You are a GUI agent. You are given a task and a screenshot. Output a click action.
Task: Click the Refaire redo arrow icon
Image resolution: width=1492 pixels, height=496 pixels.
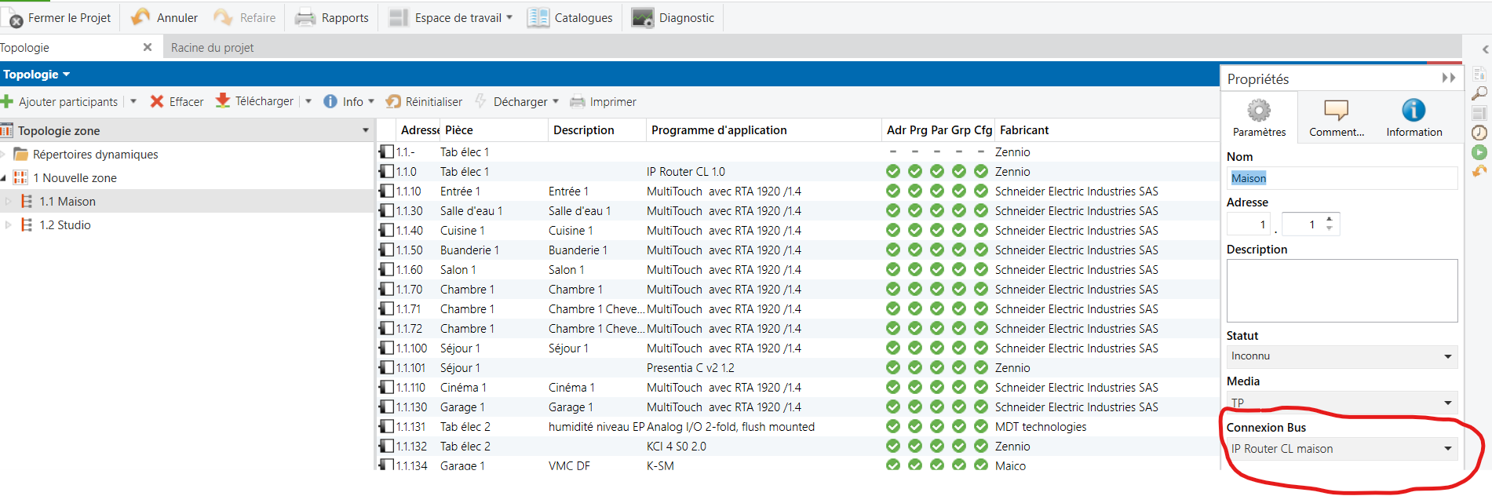coord(224,17)
